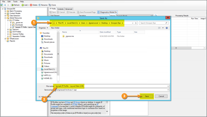Select the Data Extraction tree node
This screenshot has width=207, height=117.
click(x=15, y=16)
